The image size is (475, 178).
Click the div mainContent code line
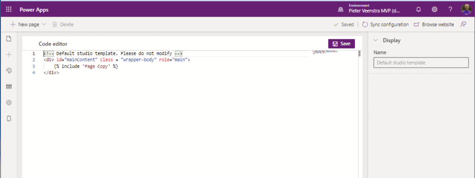click(x=116, y=60)
